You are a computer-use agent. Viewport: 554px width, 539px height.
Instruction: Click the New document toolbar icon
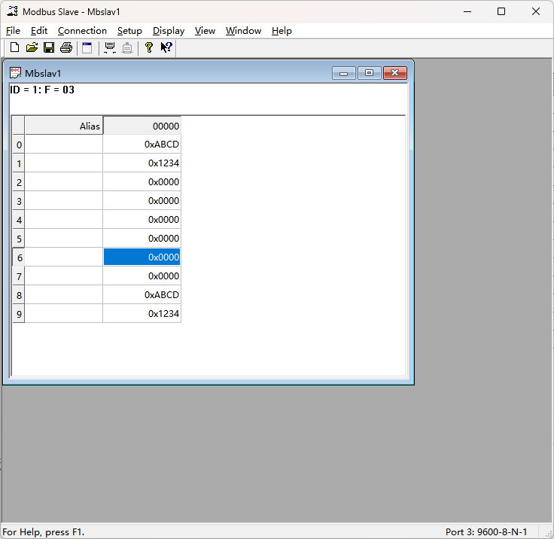pyautogui.click(x=14, y=47)
